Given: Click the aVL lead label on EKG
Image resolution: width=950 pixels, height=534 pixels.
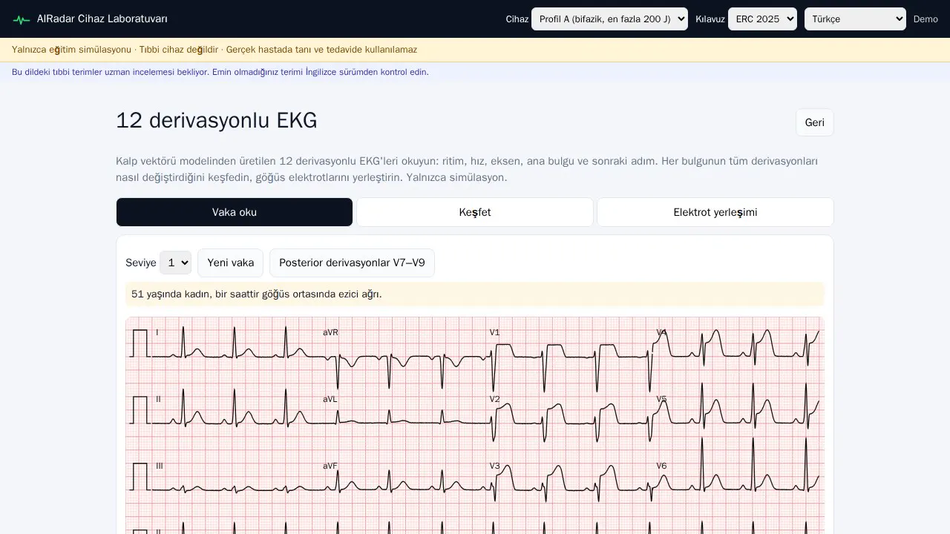Looking at the screenshot, I should [x=330, y=399].
